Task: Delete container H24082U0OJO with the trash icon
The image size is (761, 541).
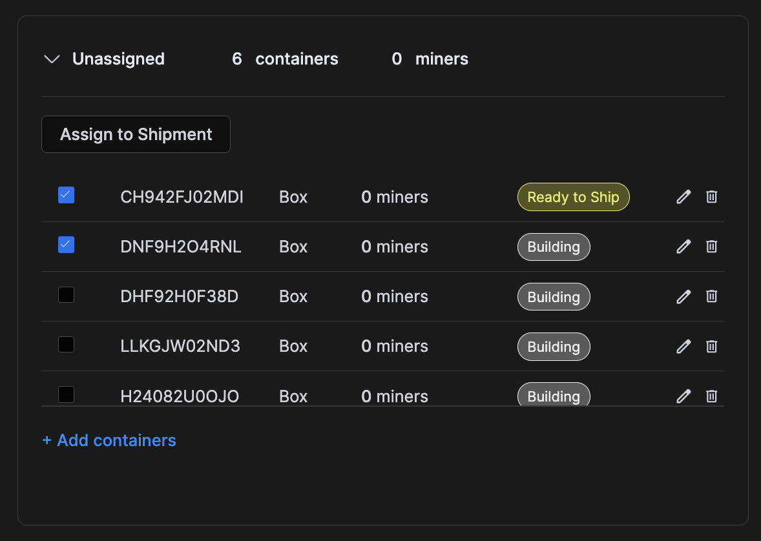Action: pyautogui.click(x=711, y=396)
